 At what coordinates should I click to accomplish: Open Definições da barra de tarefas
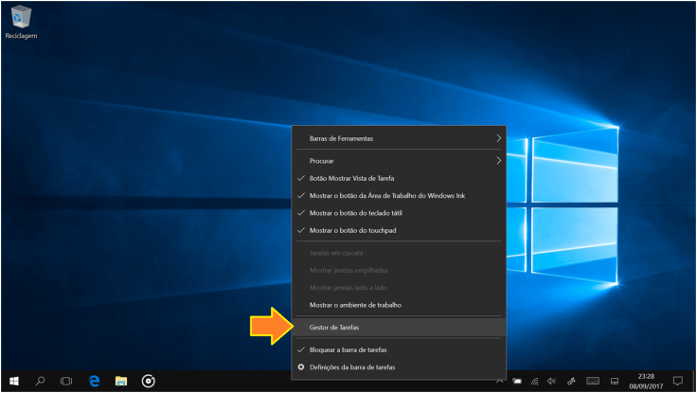pos(351,366)
